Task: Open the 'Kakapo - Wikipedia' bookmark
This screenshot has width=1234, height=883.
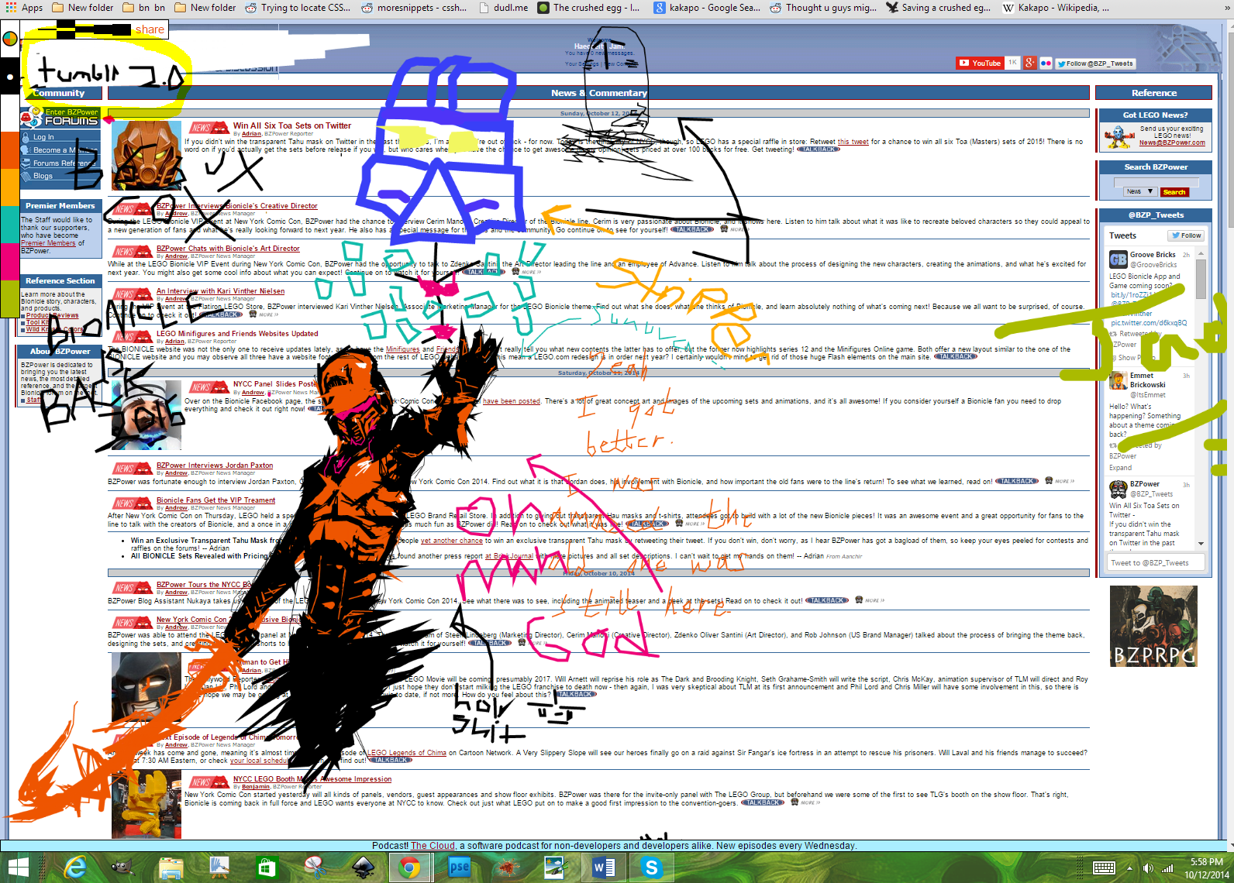Action: point(1056,8)
